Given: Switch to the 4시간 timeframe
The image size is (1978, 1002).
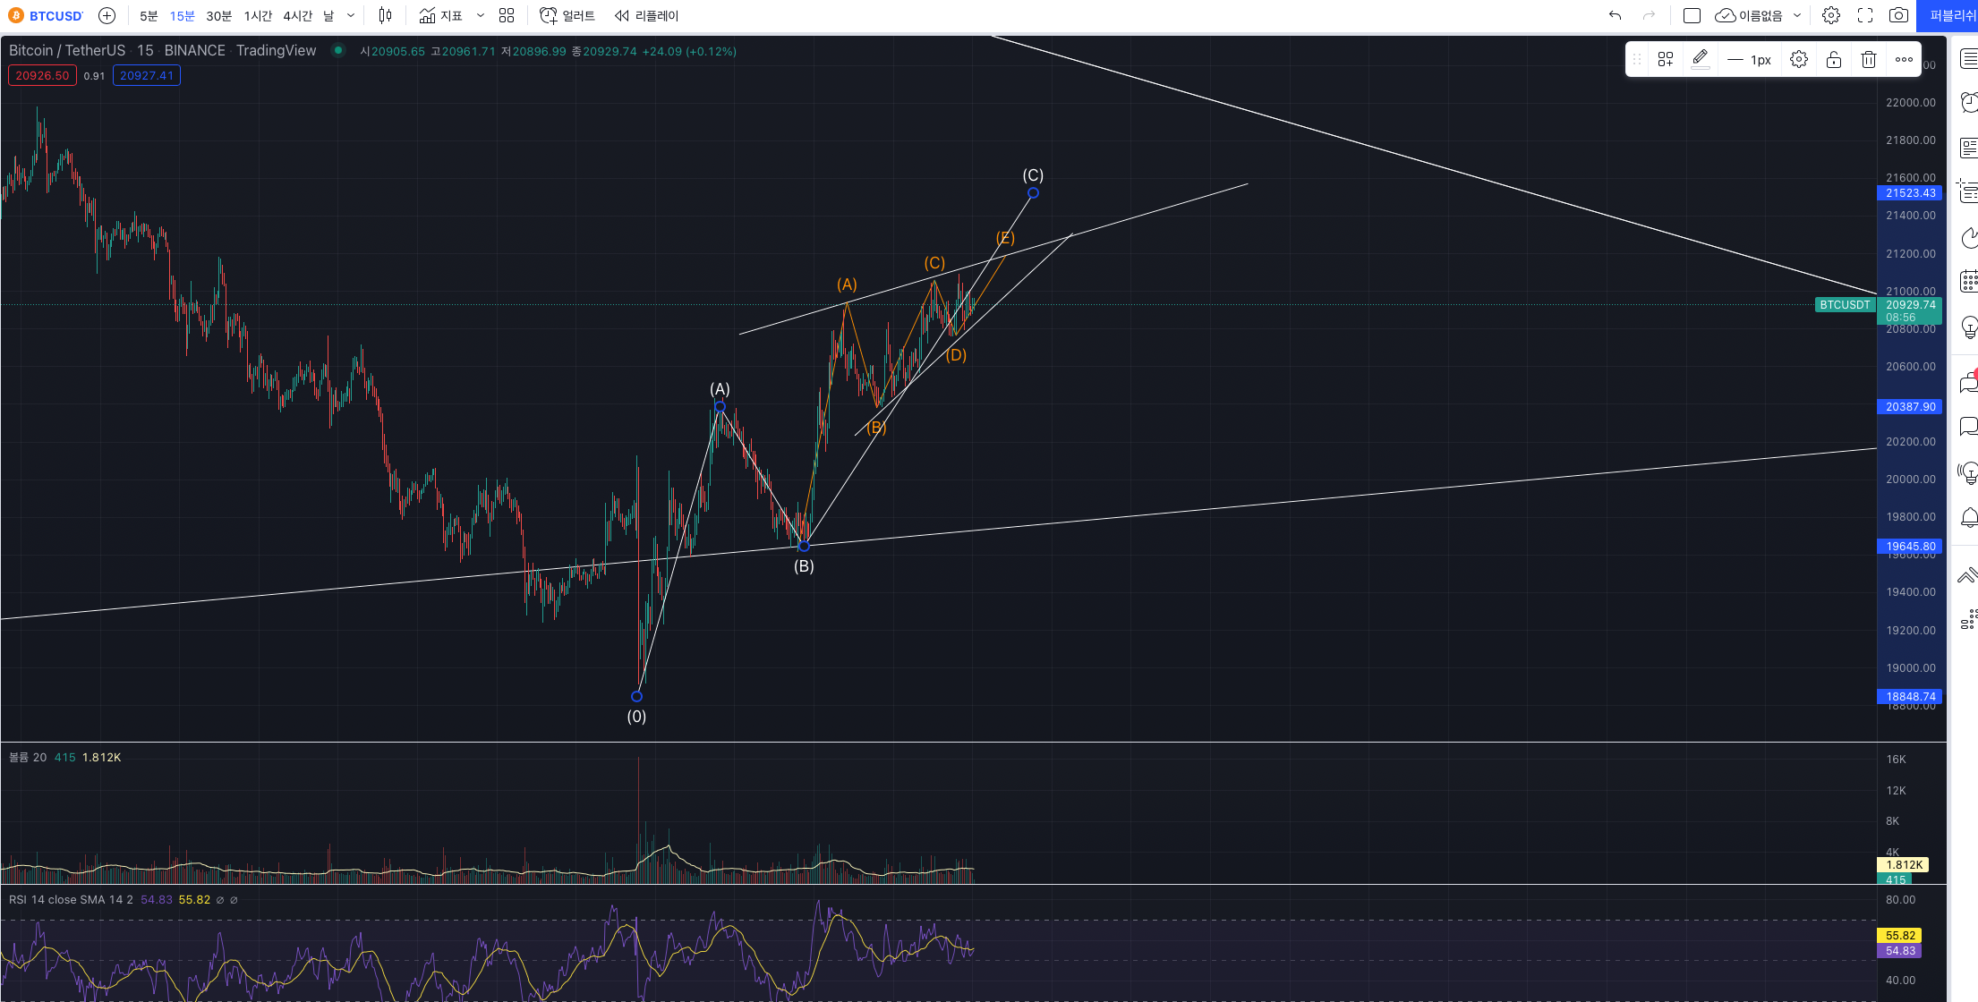Looking at the screenshot, I should [x=298, y=16].
